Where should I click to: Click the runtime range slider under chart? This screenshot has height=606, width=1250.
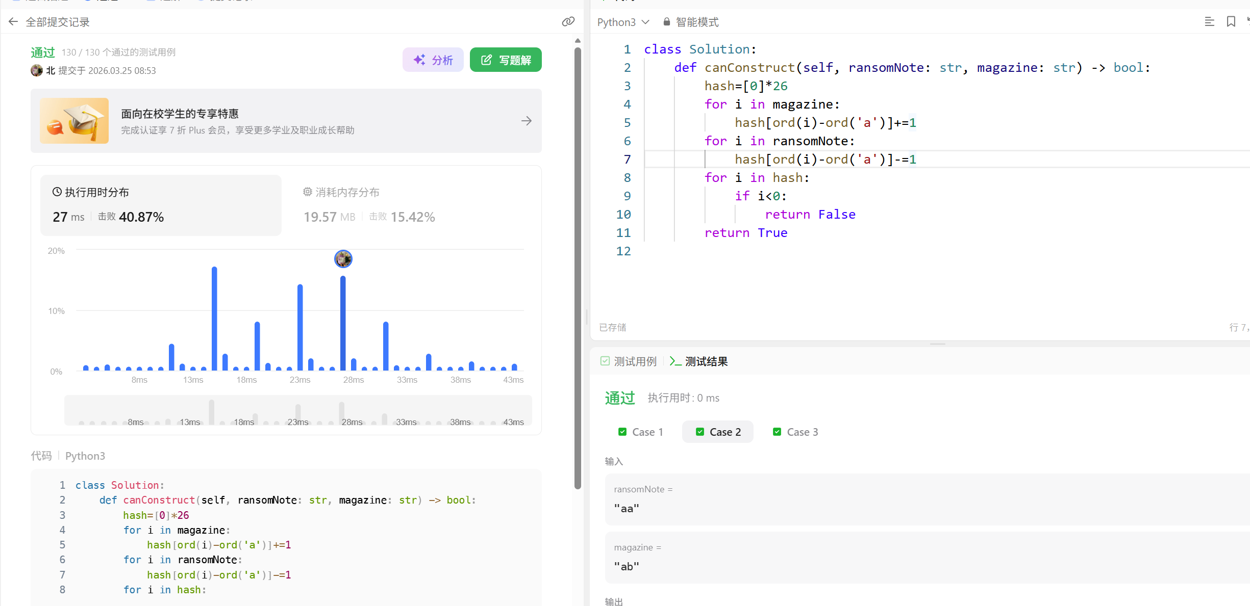tap(298, 411)
